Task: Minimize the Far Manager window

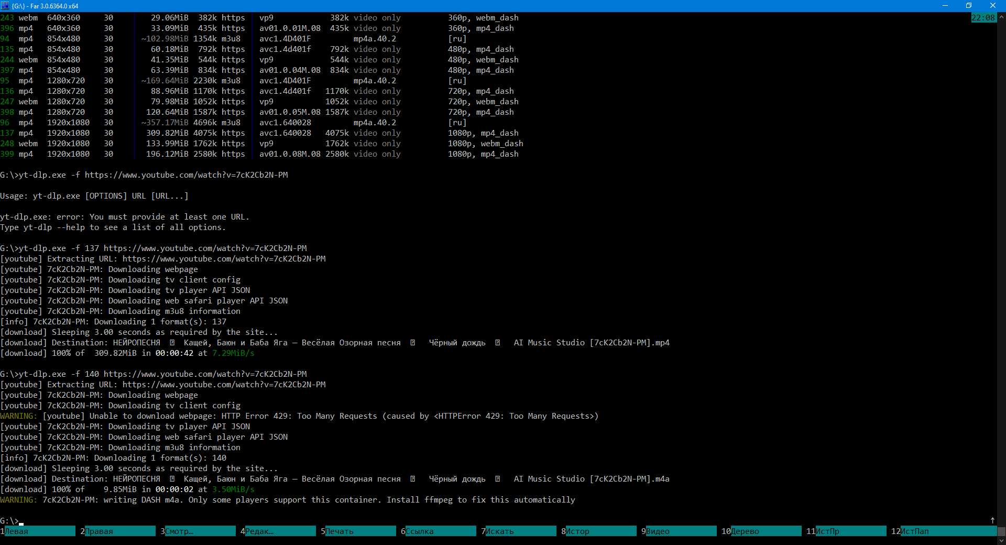Action: click(945, 6)
